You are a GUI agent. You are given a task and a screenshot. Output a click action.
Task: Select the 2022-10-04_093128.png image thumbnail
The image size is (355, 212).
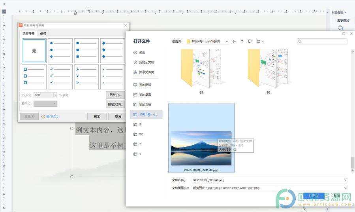pyautogui.click(x=201, y=138)
